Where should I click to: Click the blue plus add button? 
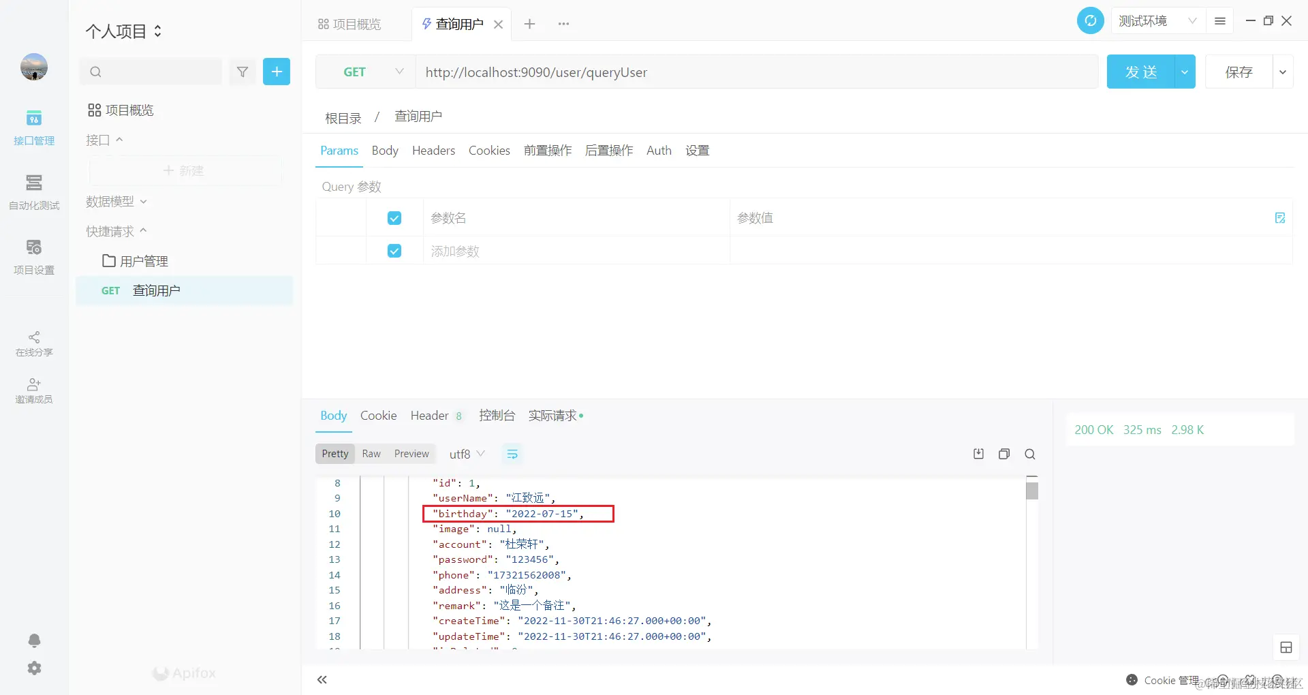(x=277, y=72)
